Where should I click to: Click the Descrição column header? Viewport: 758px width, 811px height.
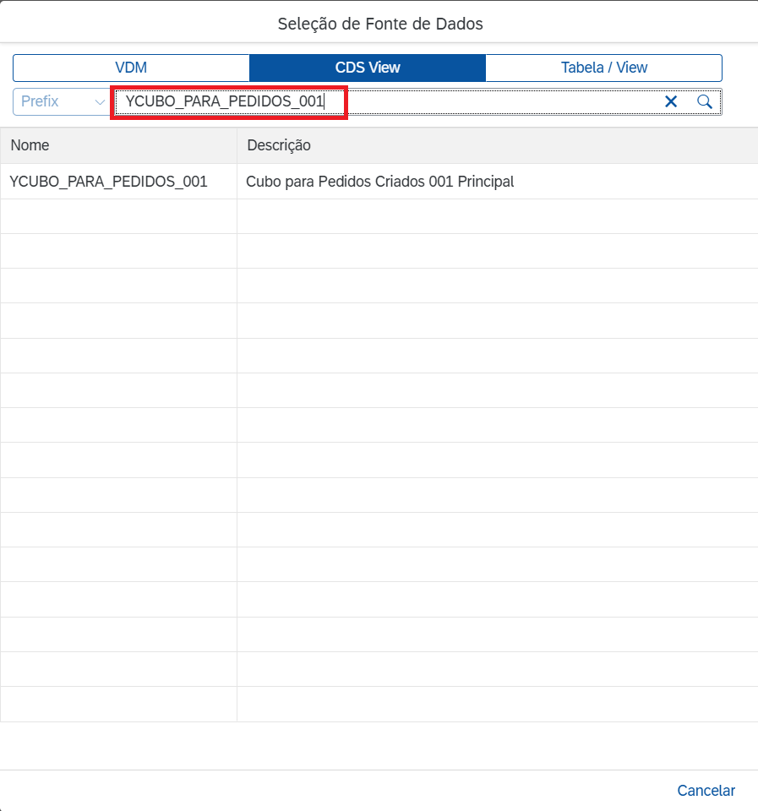(x=497, y=145)
